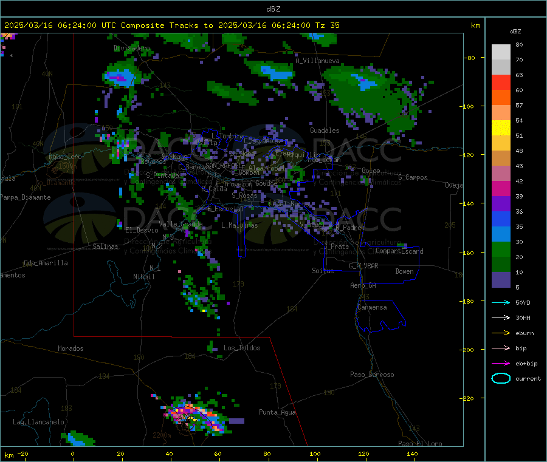Click the white 30HM arrow in the legend
547x462 pixels.
pos(501,318)
